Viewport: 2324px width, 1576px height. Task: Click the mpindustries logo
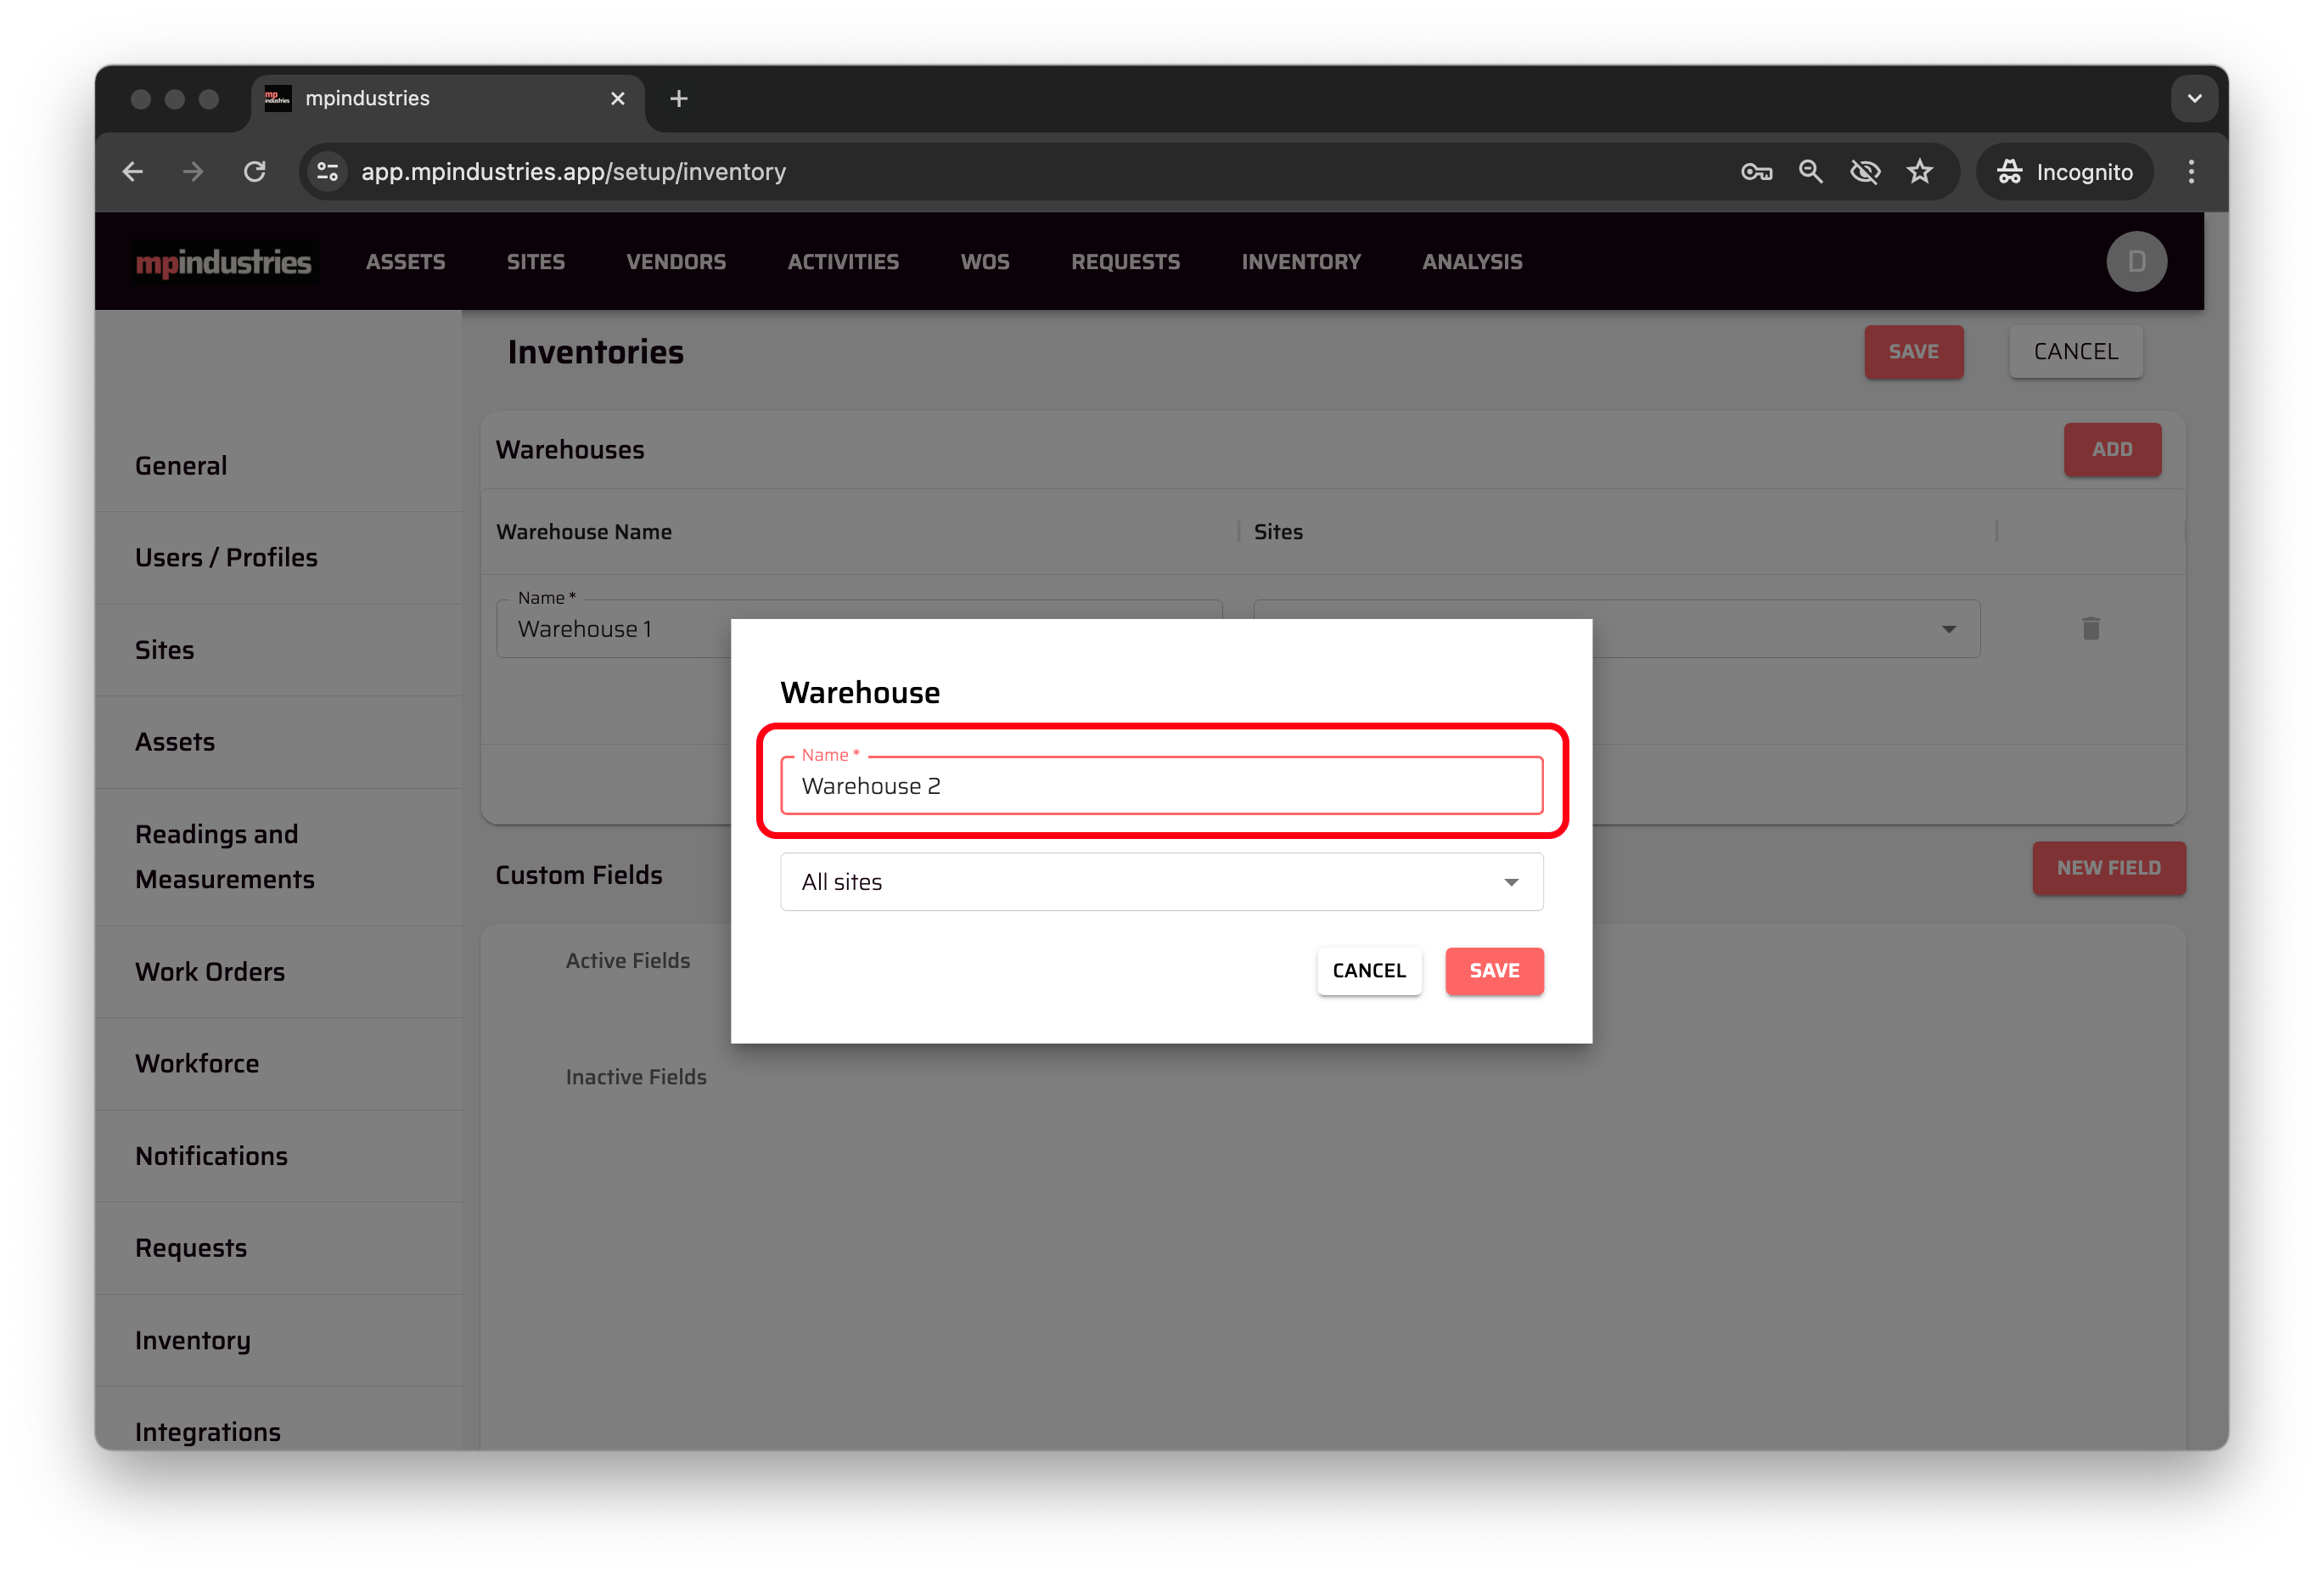tap(223, 262)
